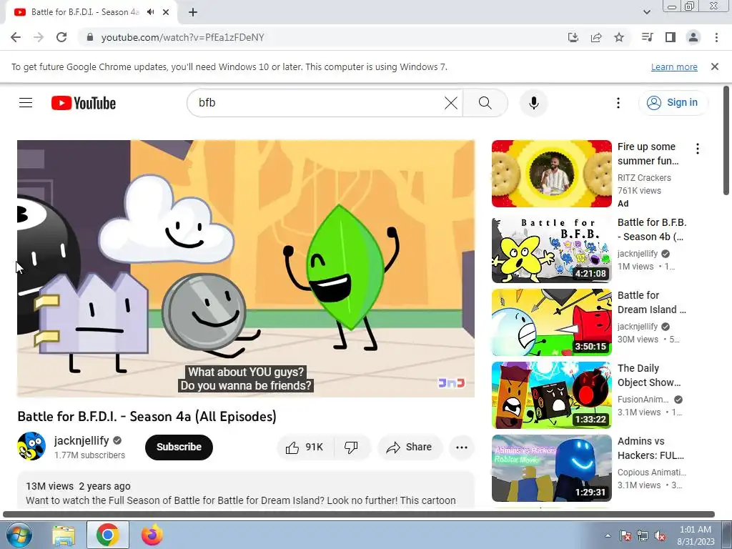
Task: Open 'Admins vs Hackers' title link
Action: [x=651, y=447]
